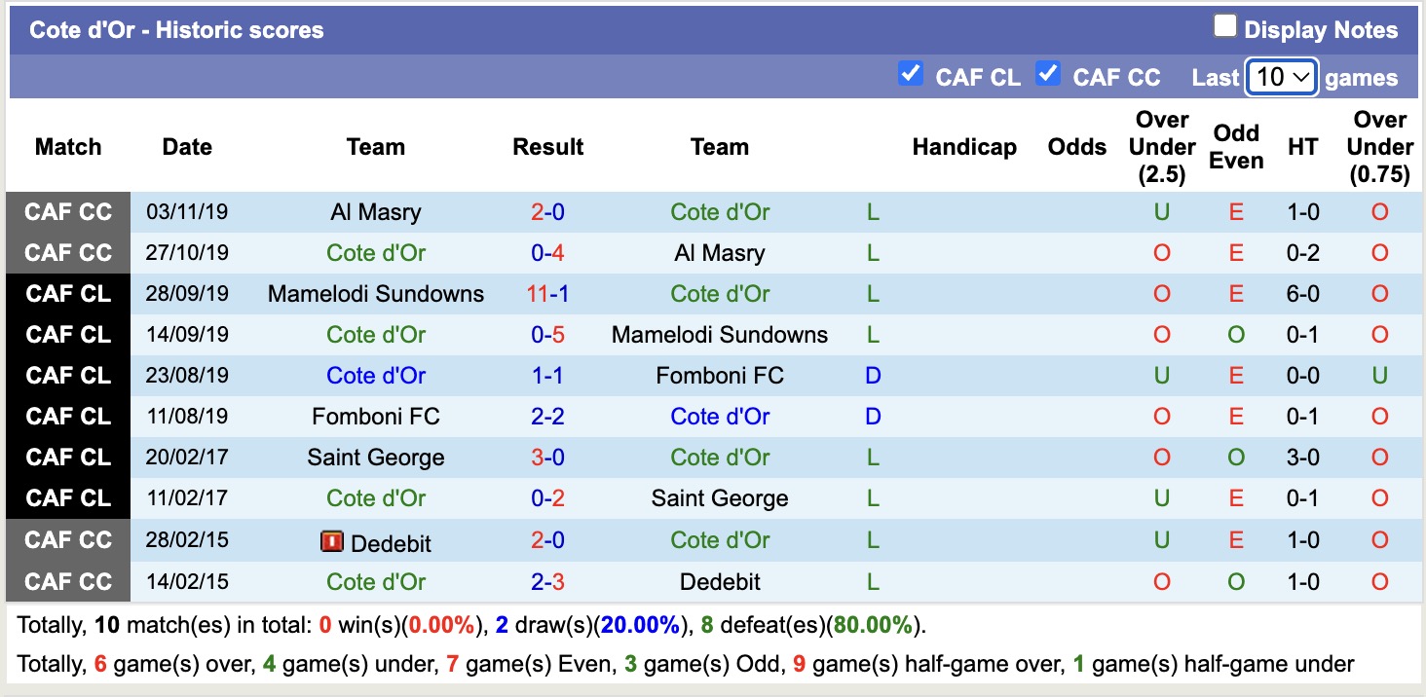Screen dimensions: 1426x697
Task: Open Fomboni FC home team link
Action: [375, 417]
